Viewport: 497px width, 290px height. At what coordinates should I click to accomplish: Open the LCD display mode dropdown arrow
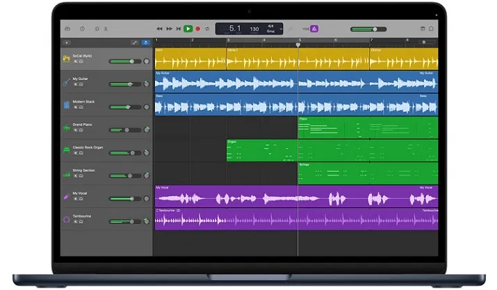point(281,29)
